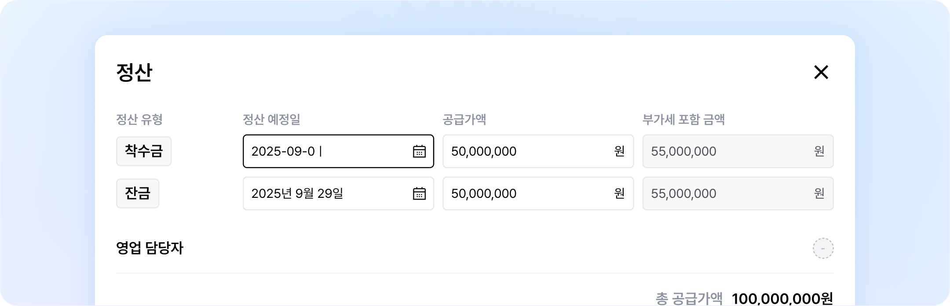
Task: Click the empty 영업 담당자 avatar circle
Action: pos(823,248)
